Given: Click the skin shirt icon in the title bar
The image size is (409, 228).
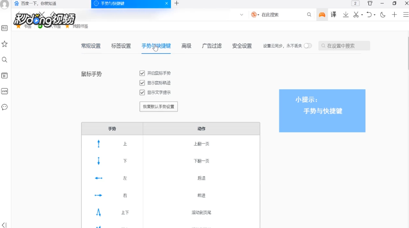Looking at the screenshot, I should 370,3.
